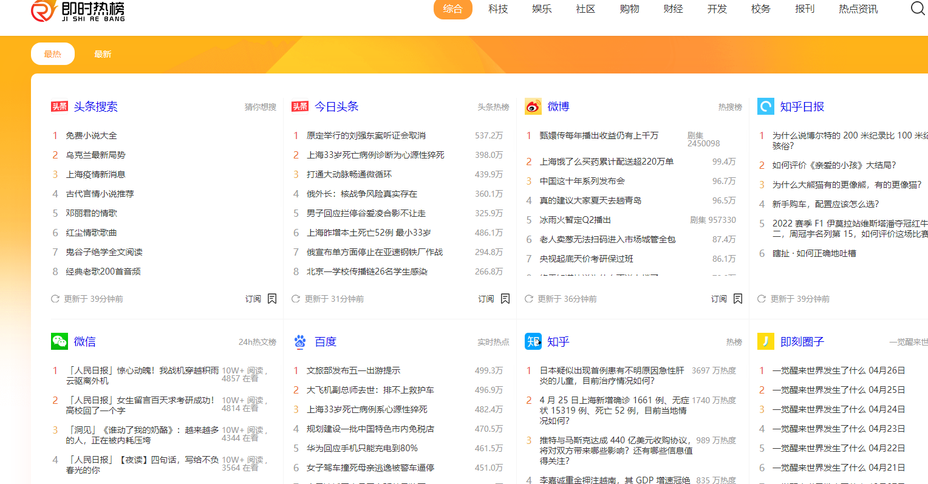
Task: Click the 今日头条 section logo icon
Action: pos(300,106)
